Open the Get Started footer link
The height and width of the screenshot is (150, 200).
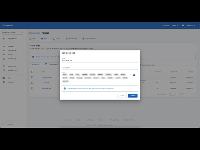(x=90, y=120)
